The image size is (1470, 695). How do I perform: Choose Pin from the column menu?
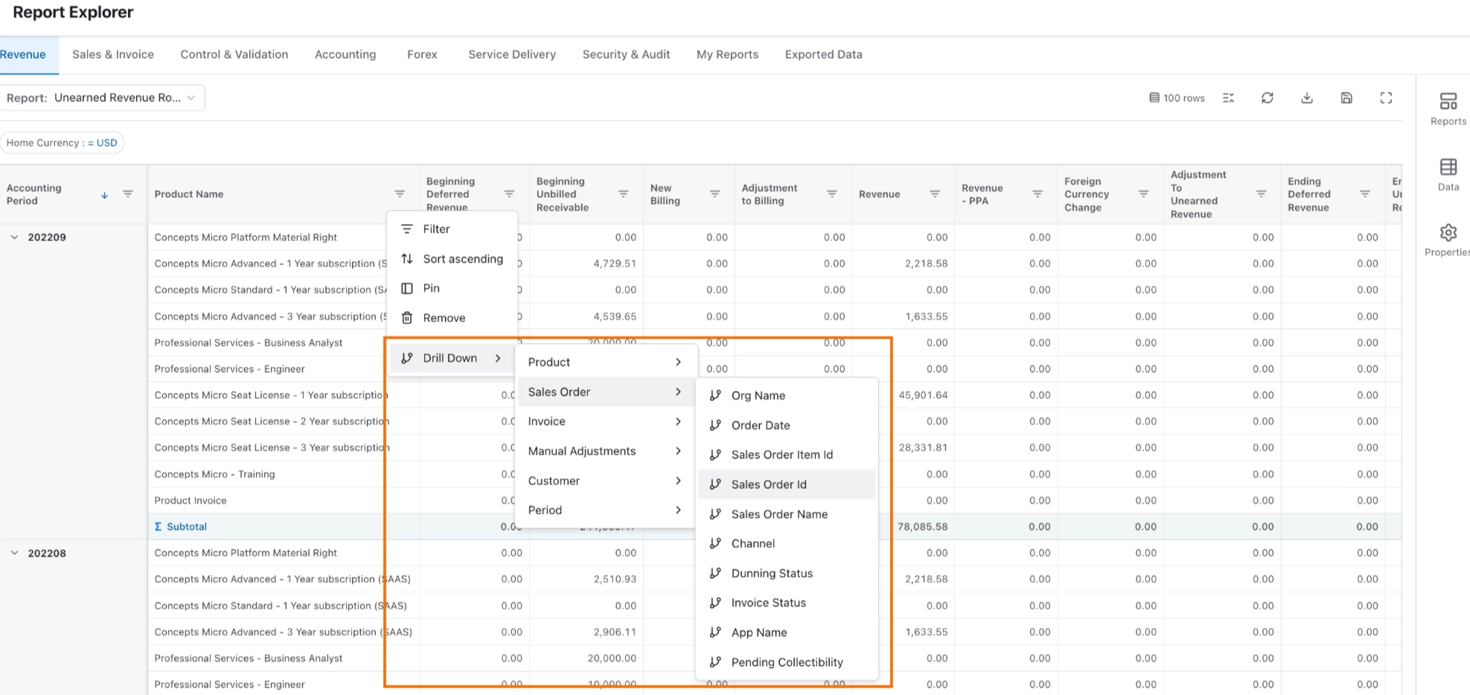point(452,288)
